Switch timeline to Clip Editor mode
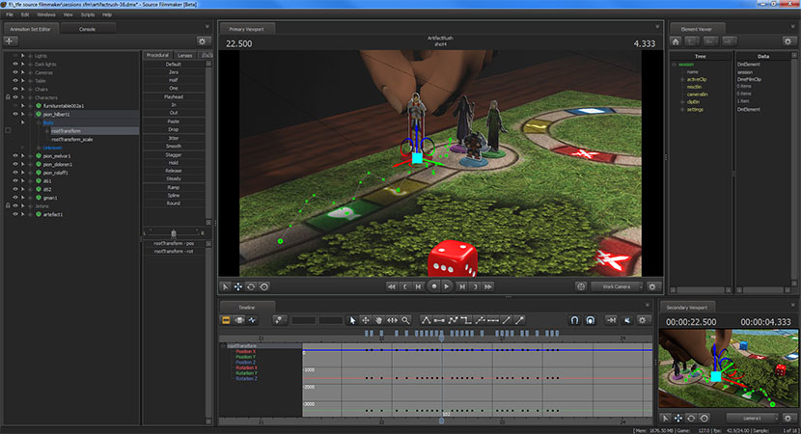The width and height of the screenshot is (801, 434). [x=226, y=320]
